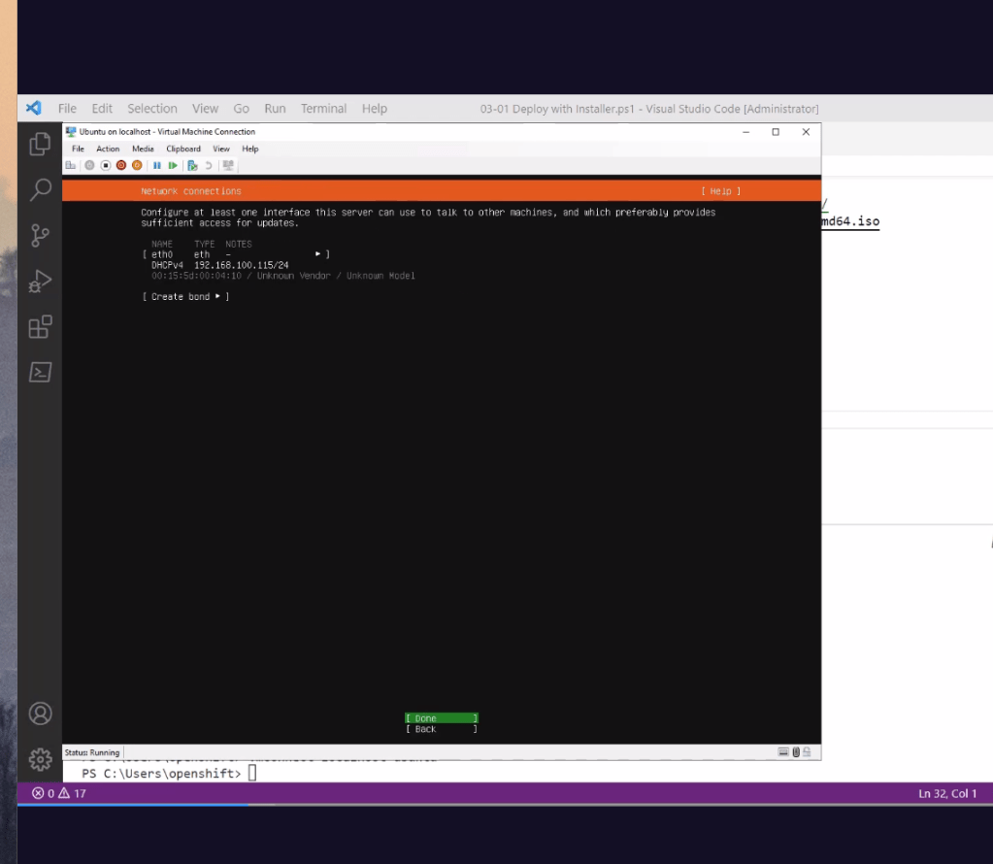Click the red Shut Down VM icon
Image resolution: width=993 pixels, height=864 pixels.
(x=121, y=165)
